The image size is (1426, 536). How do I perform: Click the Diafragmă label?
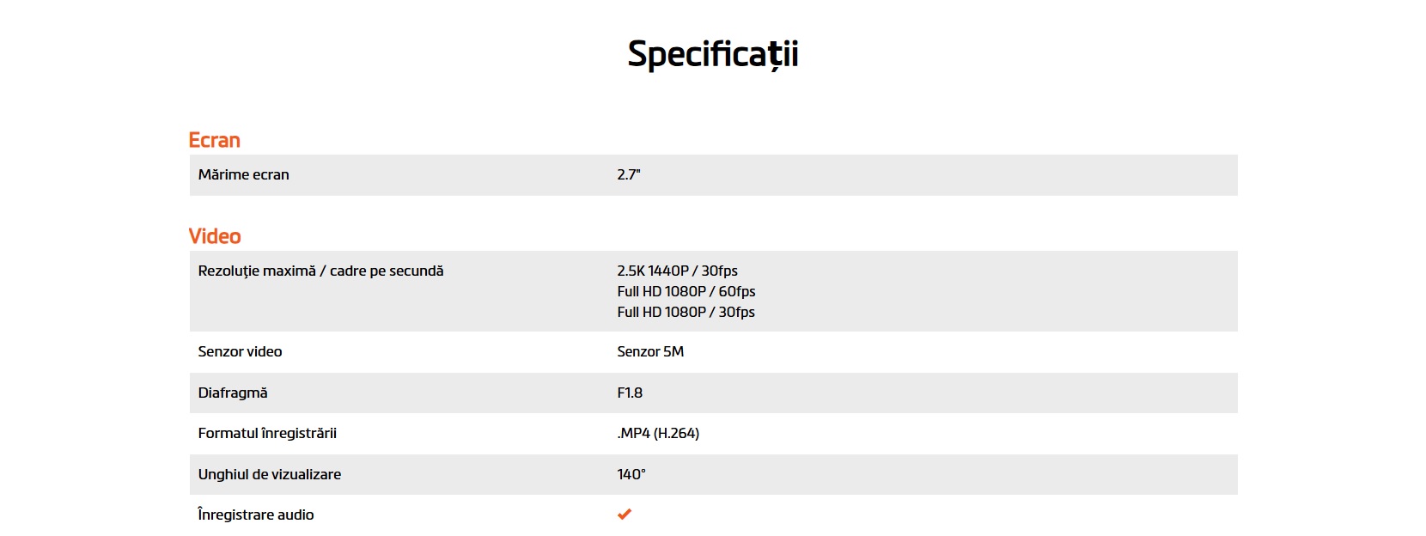point(233,393)
